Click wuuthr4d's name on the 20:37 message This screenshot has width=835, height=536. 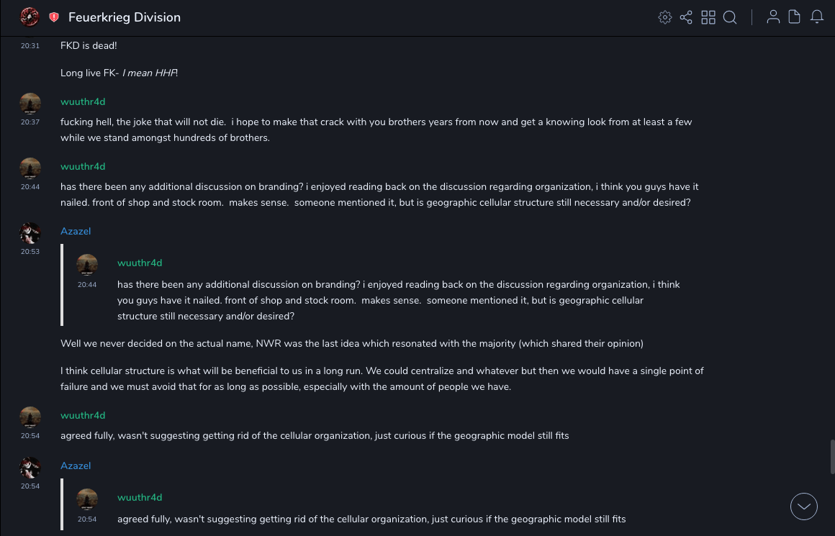click(83, 102)
